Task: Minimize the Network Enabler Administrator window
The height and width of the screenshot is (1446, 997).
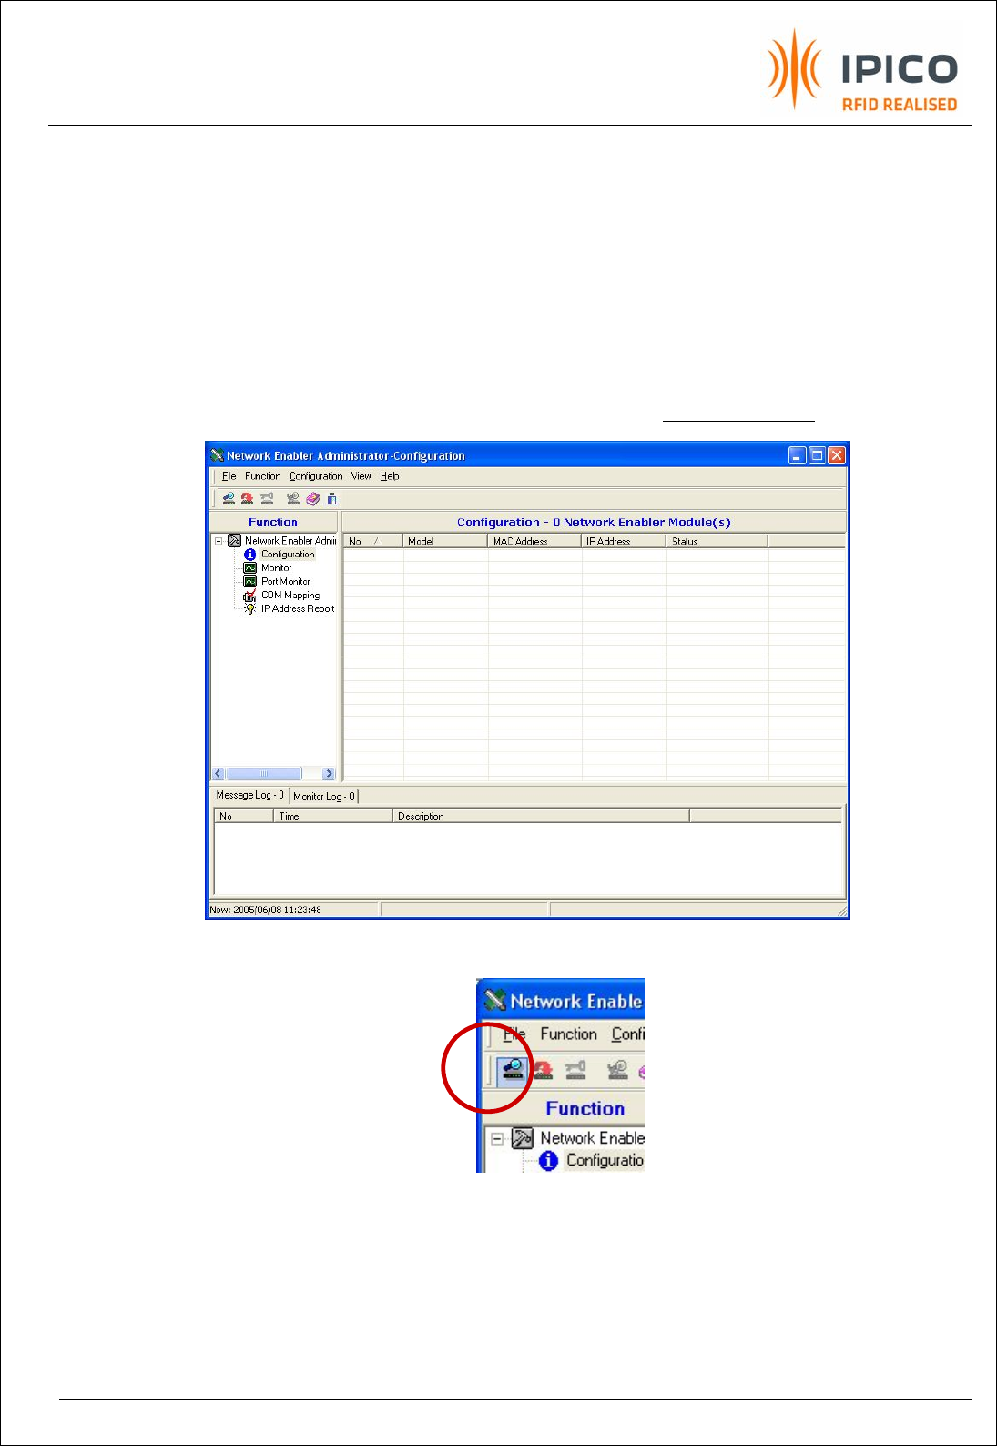Action: pyautogui.click(x=798, y=455)
